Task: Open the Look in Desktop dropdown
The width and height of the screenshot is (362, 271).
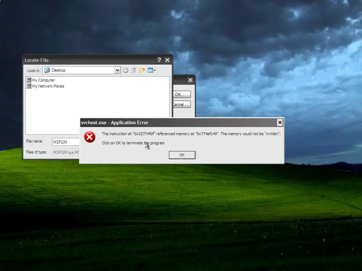Action: (x=117, y=70)
